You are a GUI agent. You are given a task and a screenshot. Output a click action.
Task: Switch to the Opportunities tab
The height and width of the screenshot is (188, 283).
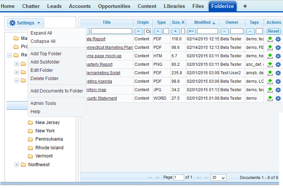point(114,6)
